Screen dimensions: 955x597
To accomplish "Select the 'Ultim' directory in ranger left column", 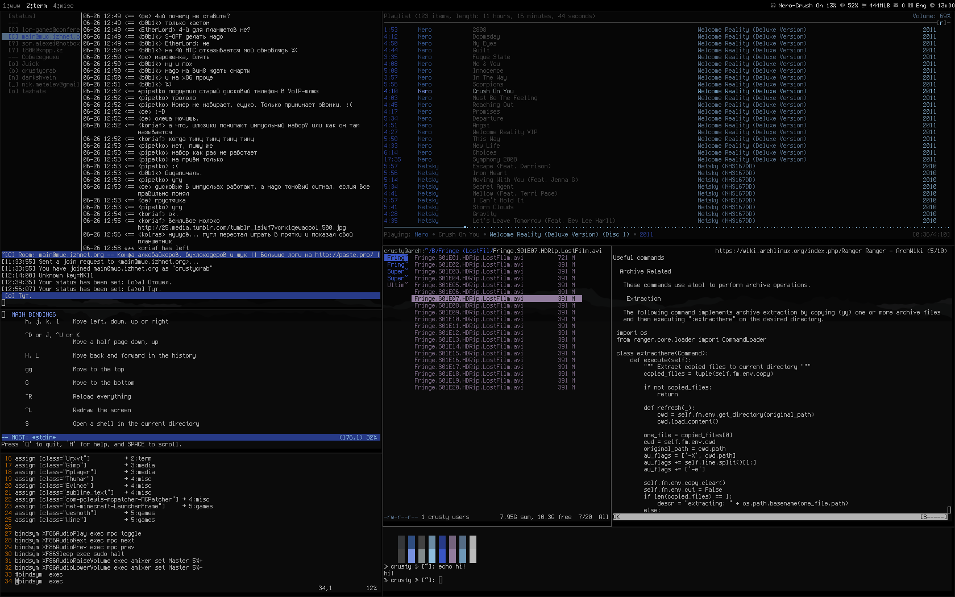I will click(397, 285).
